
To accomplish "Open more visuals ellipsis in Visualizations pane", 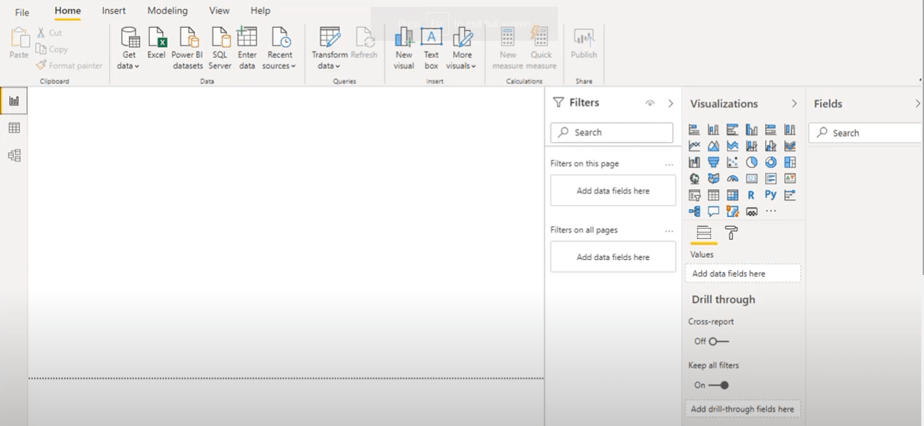I will [770, 211].
